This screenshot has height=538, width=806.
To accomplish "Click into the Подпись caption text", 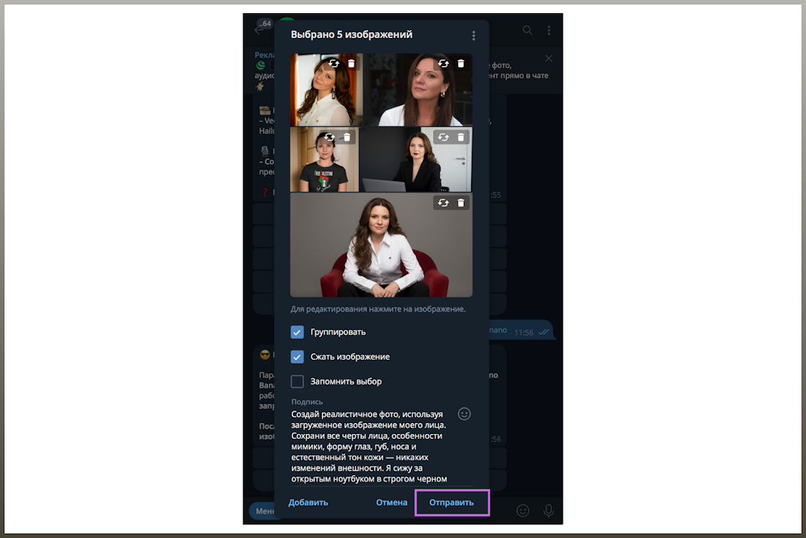I will coord(370,447).
